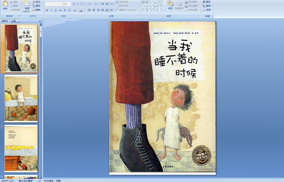Select the straight Line shape

click(151, 2)
